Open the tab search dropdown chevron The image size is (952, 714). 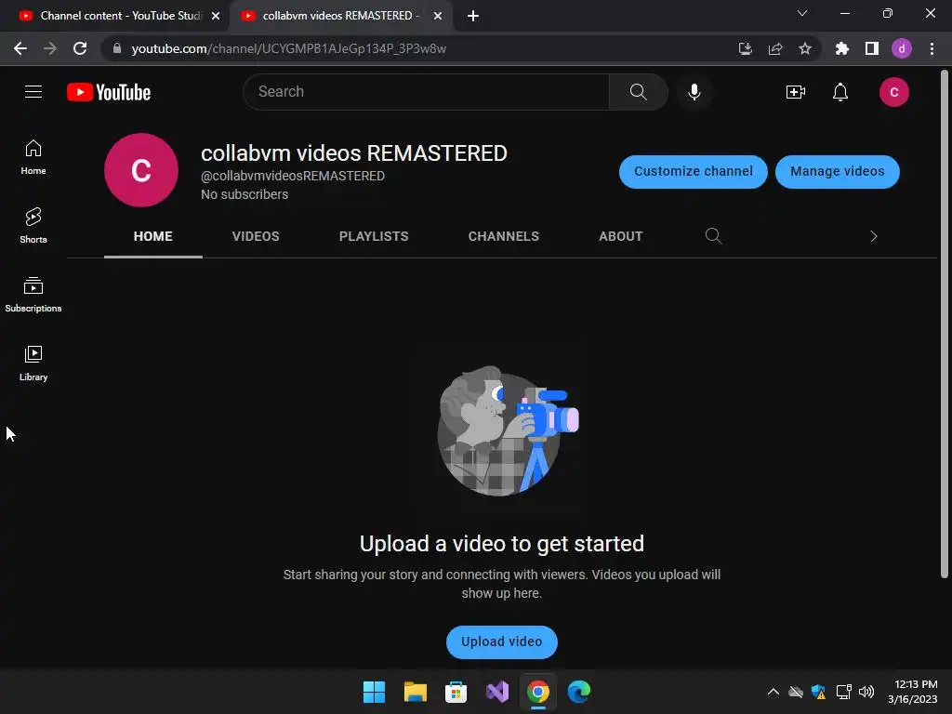[x=802, y=13]
